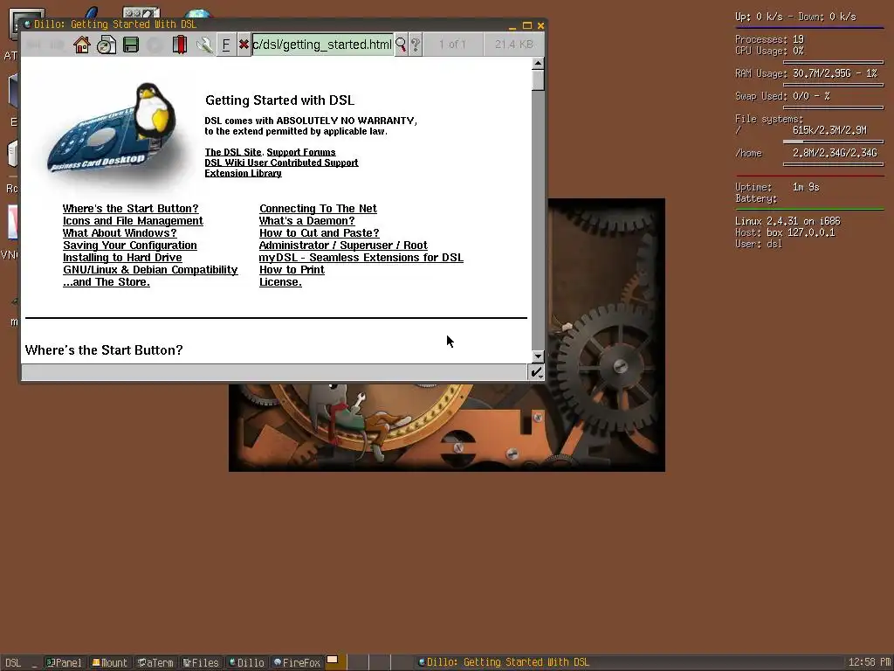Select the highlighted first workspace pager
Screen dimensions: 894x671
(334, 662)
